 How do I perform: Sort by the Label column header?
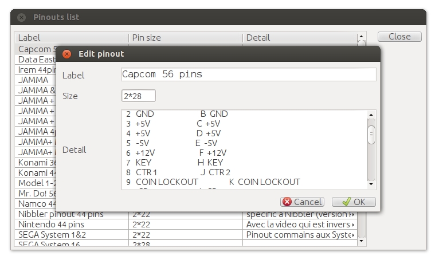(72, 38)
